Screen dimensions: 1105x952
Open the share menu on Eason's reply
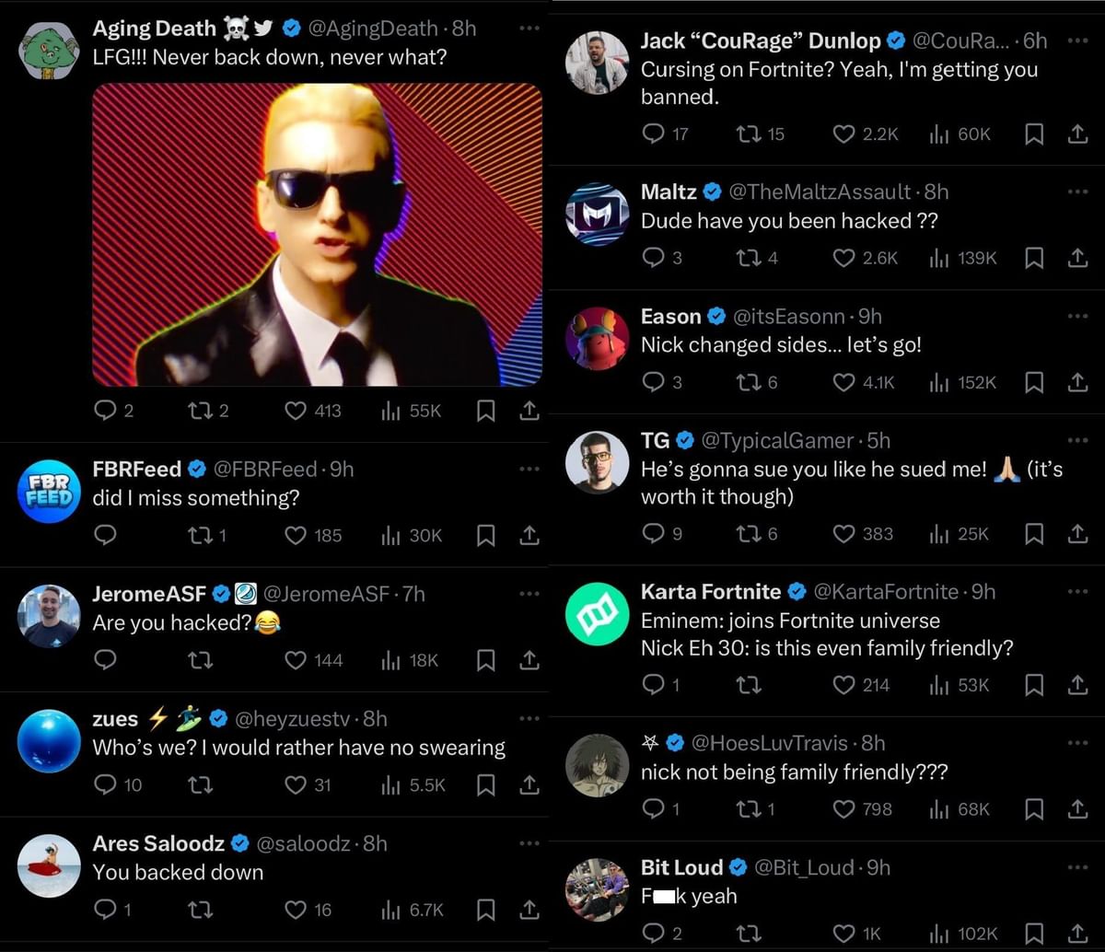[1077, 382]
